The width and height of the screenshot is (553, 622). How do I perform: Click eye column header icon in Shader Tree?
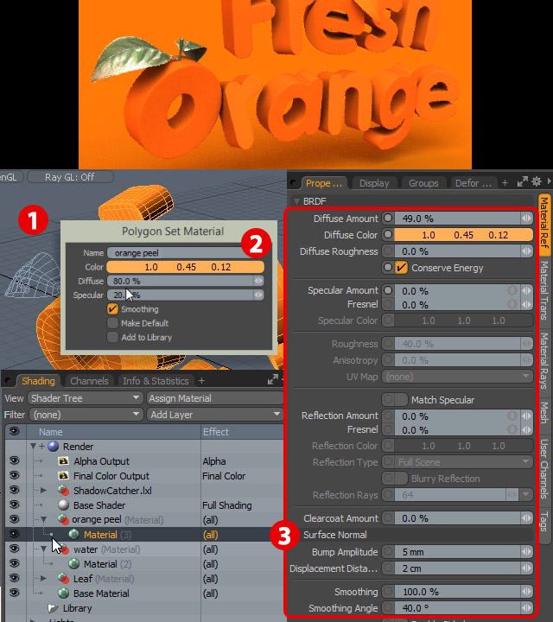(x=15, y=432)
